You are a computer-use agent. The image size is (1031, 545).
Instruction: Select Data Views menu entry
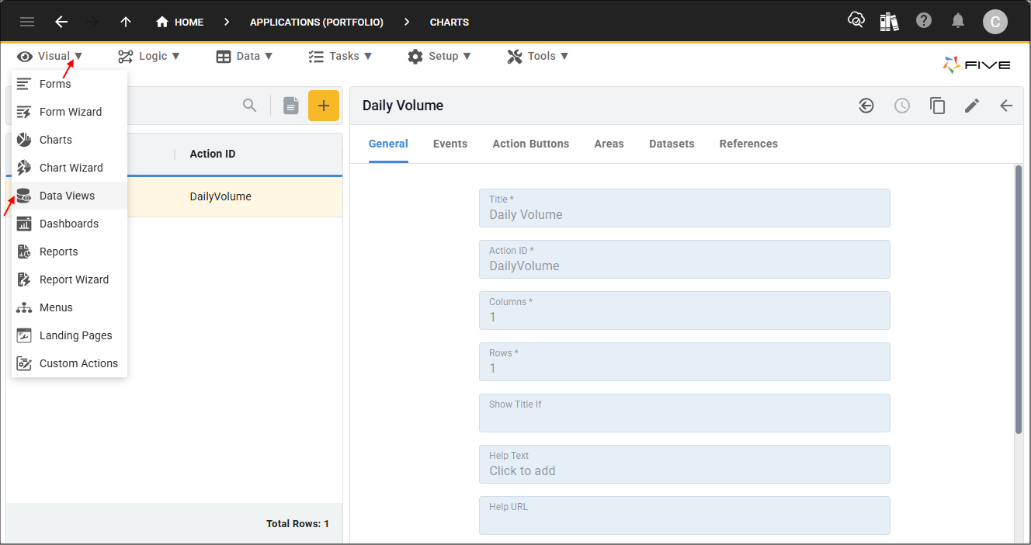(x=69, y=196)
